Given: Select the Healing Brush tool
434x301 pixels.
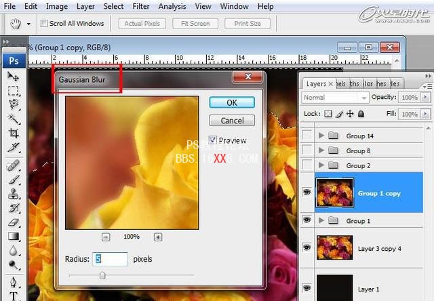Looking at the screenshot, I should coord(13,165).
